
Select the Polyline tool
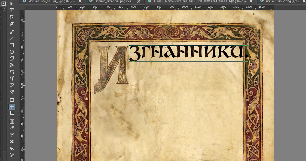12,65
